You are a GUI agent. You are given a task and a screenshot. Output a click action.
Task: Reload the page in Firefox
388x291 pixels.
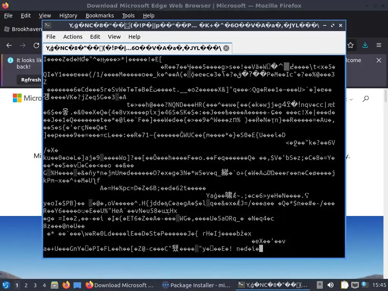pos(36,45)
